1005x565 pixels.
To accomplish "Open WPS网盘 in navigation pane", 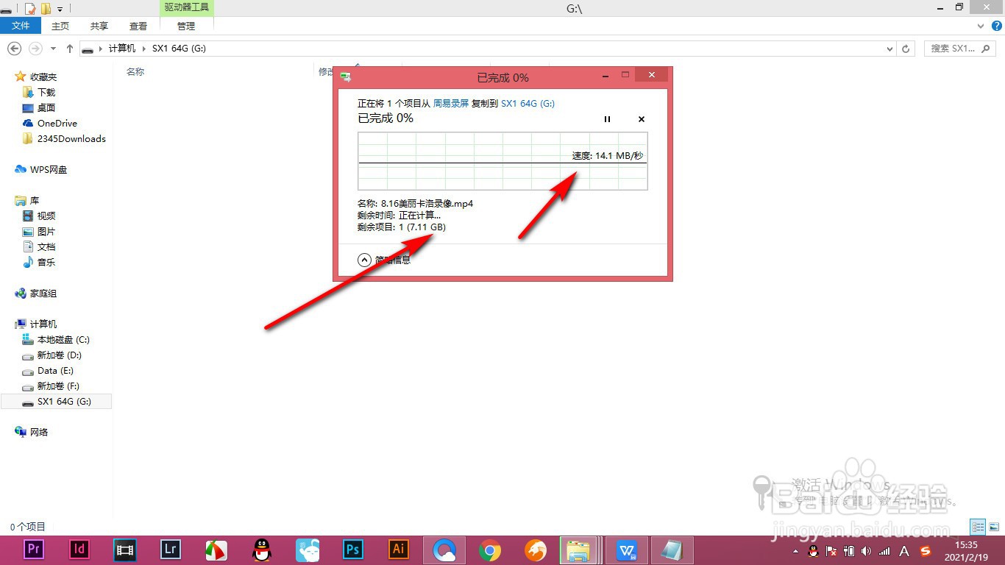I will pos(49,169).
